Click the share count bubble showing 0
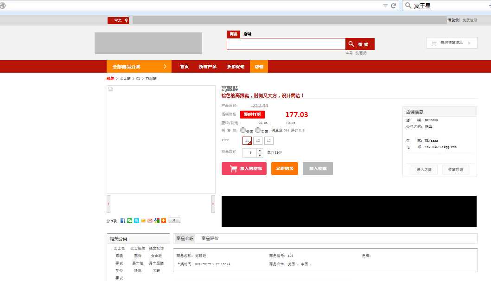This screenshot has height=281, width=491. coord(174,220)
